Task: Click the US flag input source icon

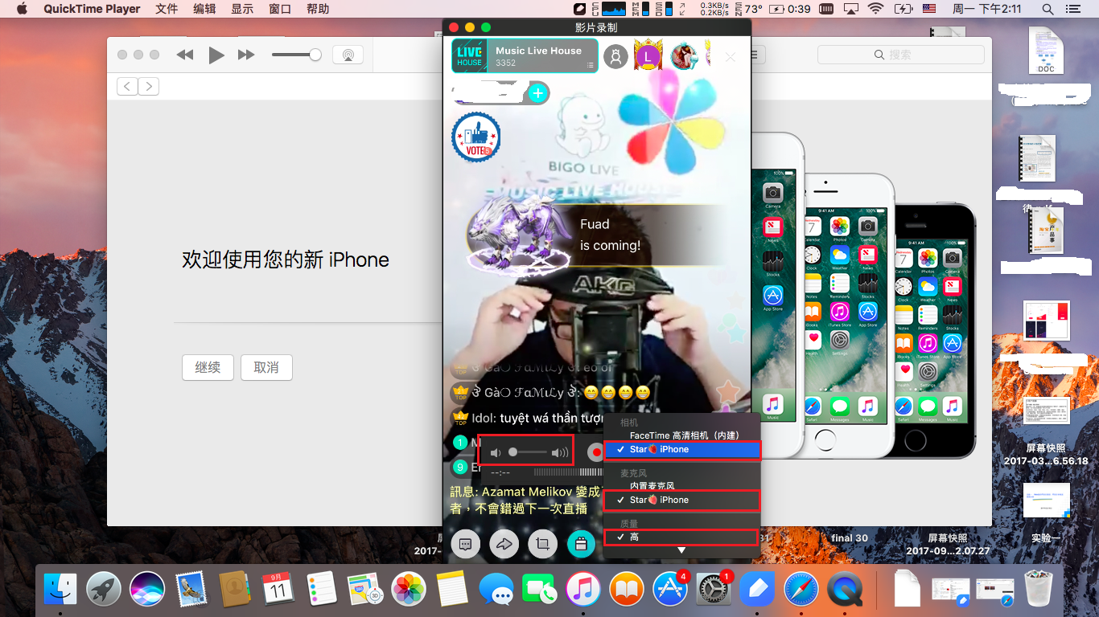Action: click(x=929, y=9)
